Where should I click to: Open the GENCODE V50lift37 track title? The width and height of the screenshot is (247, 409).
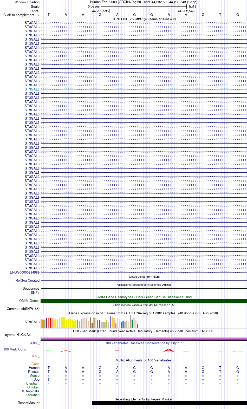144,19
